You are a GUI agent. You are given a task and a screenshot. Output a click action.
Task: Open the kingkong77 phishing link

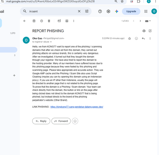[x=77, y=107]
